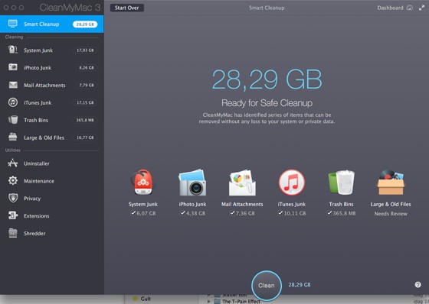
Task: Toggle fullscreen arrows icon at top right
Action: 421,8
